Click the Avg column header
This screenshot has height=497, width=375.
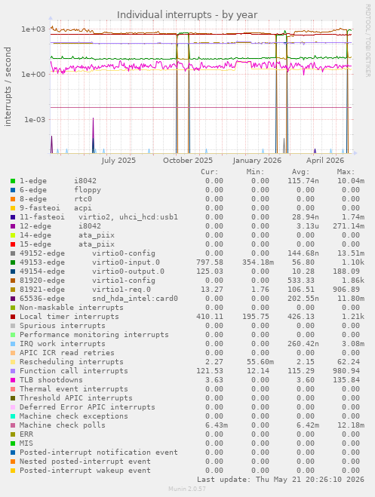pyautogui.click(x=300, y=172)
